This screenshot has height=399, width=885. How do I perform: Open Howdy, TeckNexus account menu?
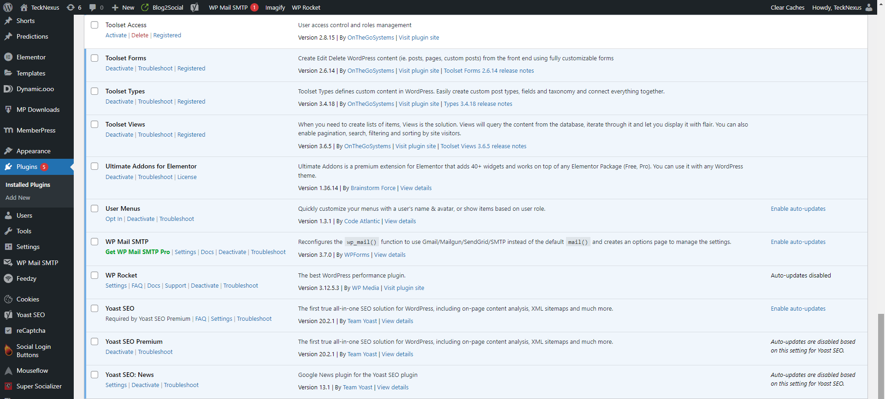click(842, 7)
